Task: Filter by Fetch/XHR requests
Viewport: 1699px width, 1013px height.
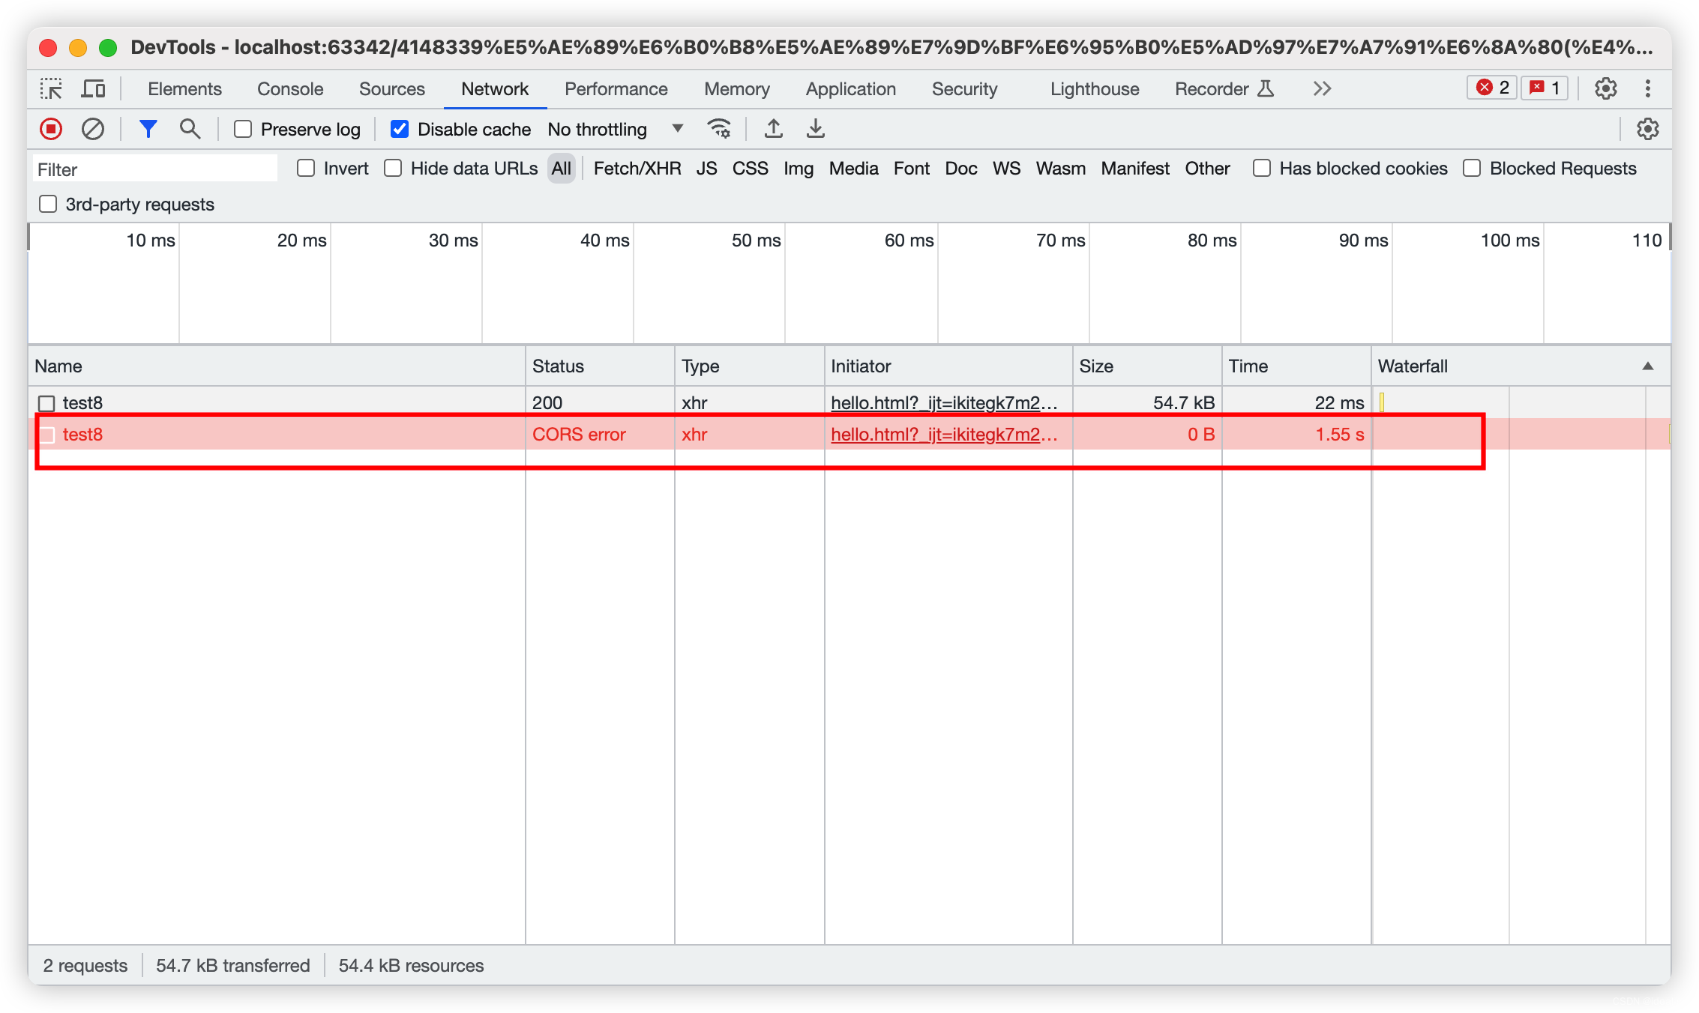Action: coord(637,168)
